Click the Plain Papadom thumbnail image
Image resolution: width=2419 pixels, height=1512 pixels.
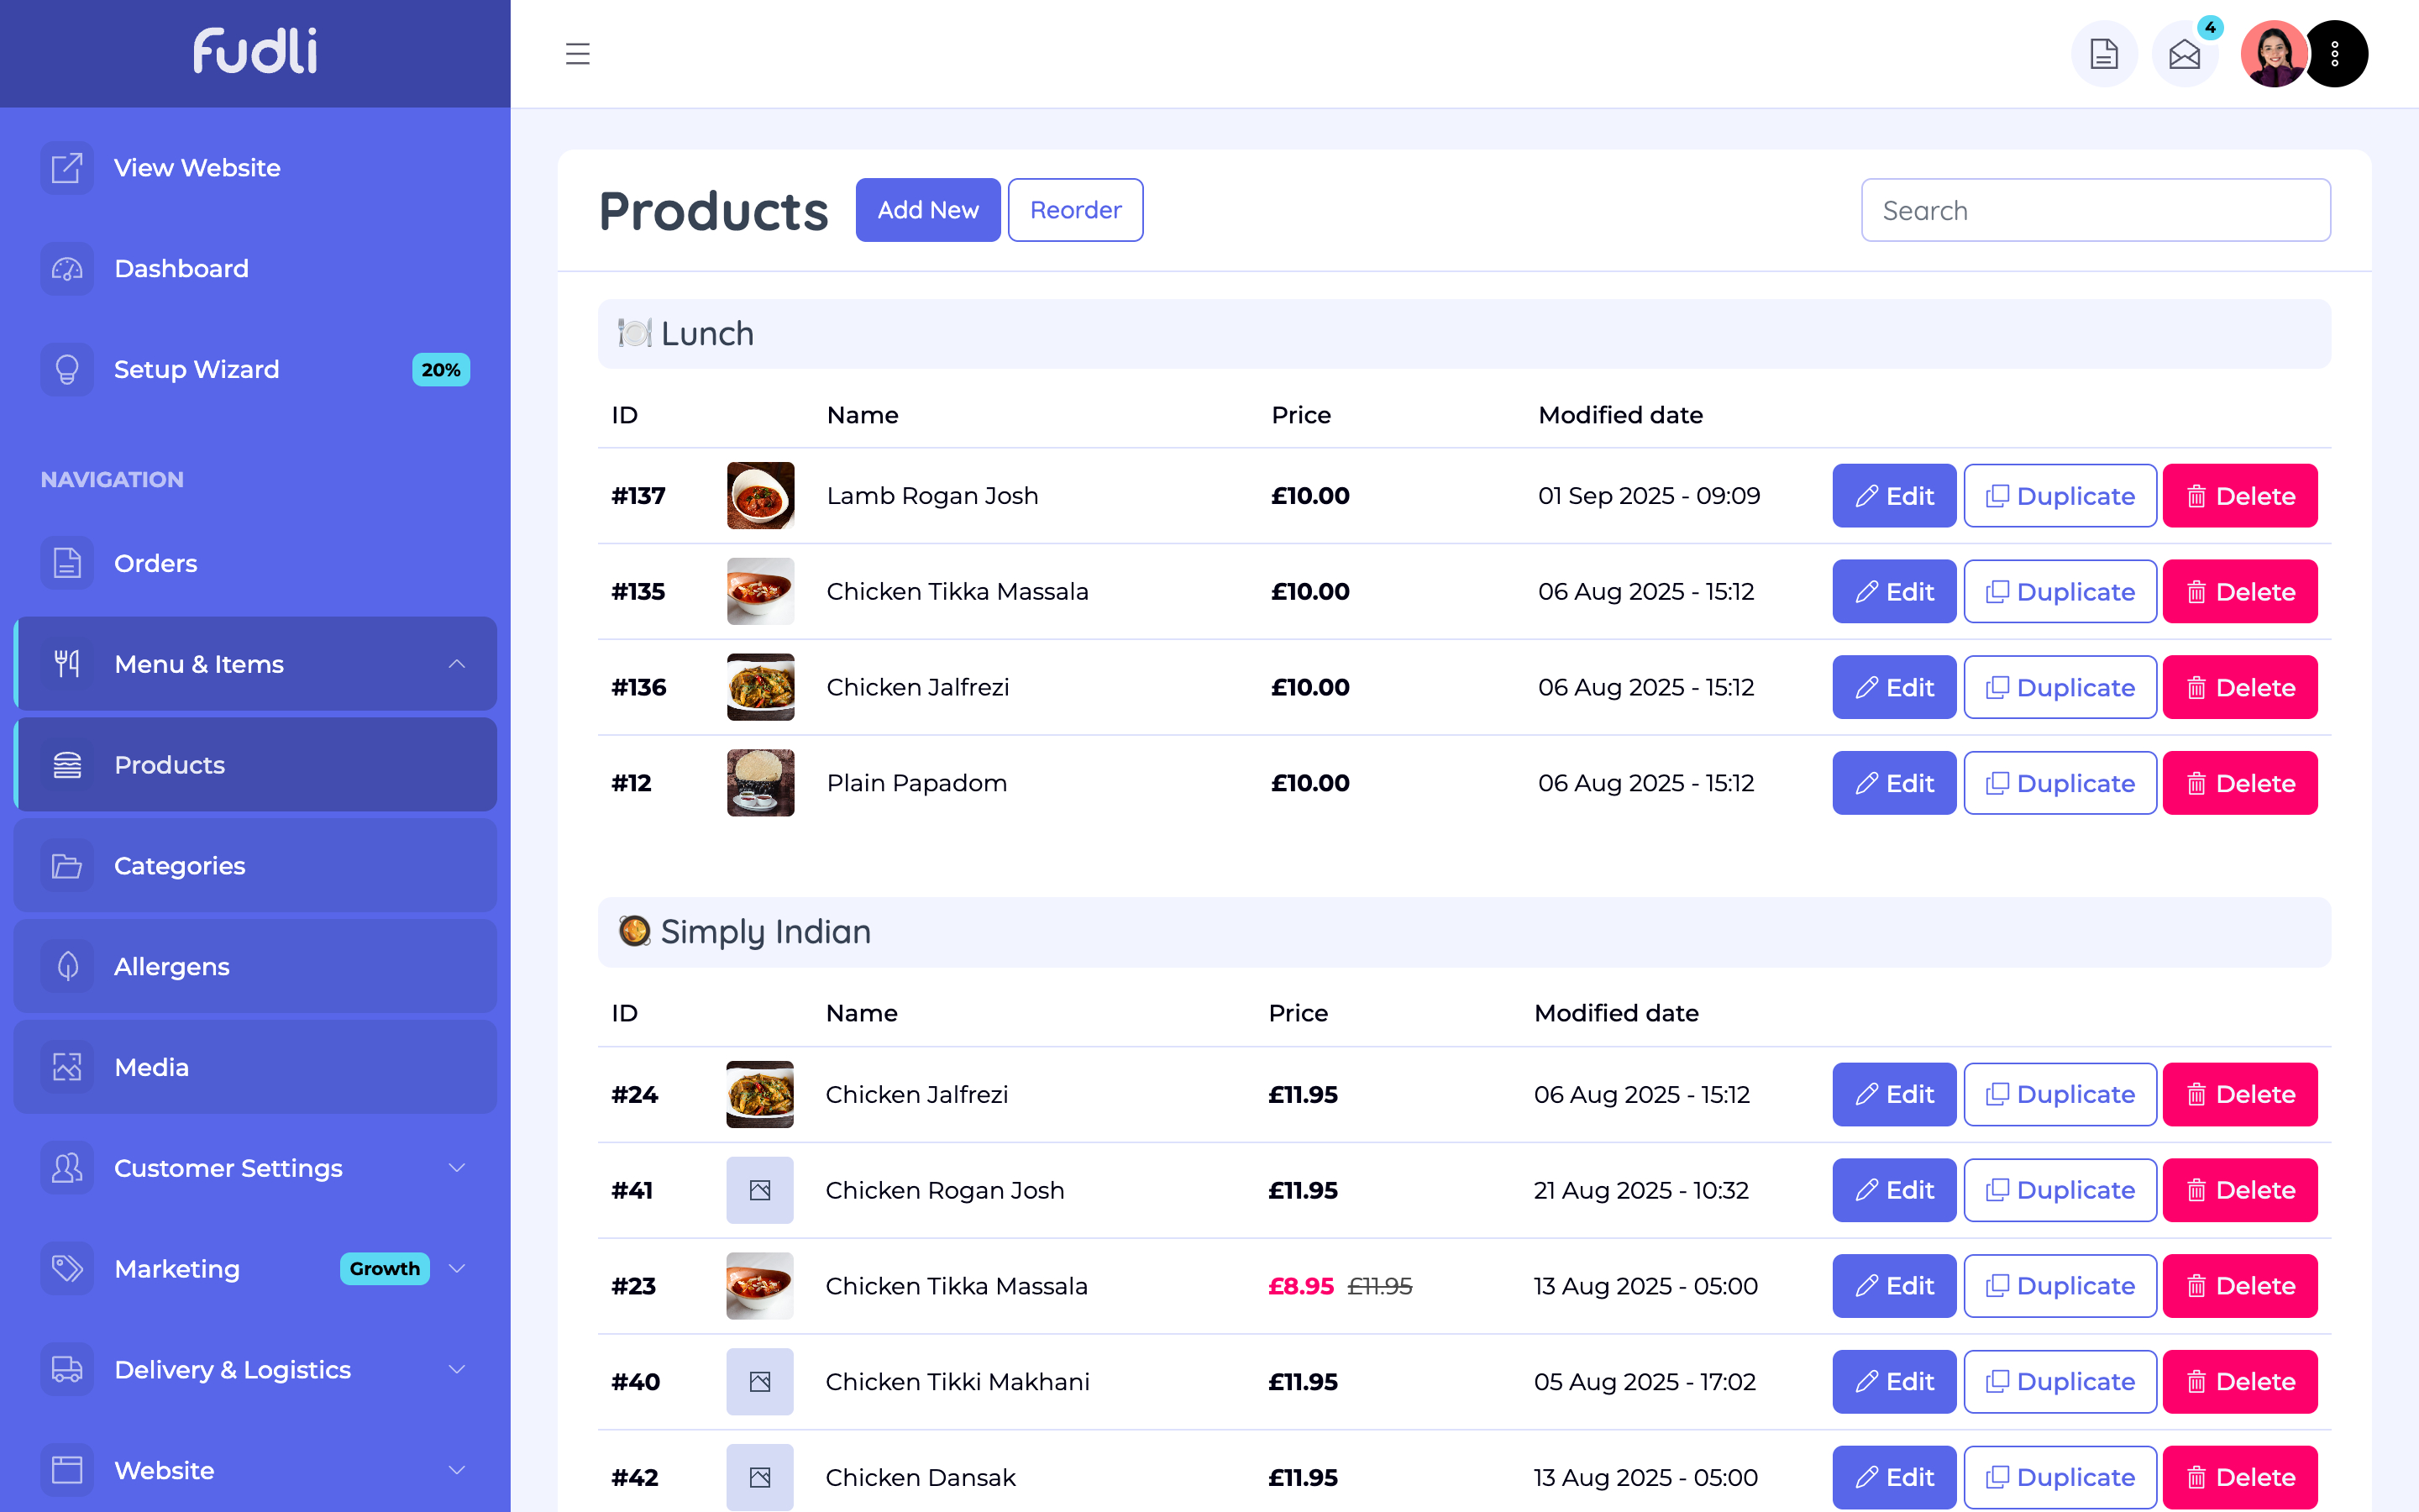(759, 783)
